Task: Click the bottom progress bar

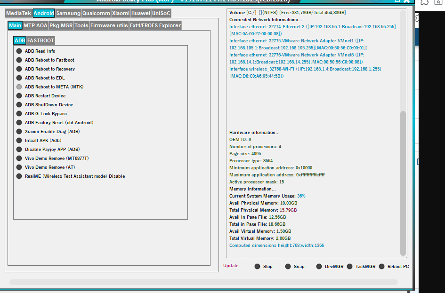Action: [203, 282]
